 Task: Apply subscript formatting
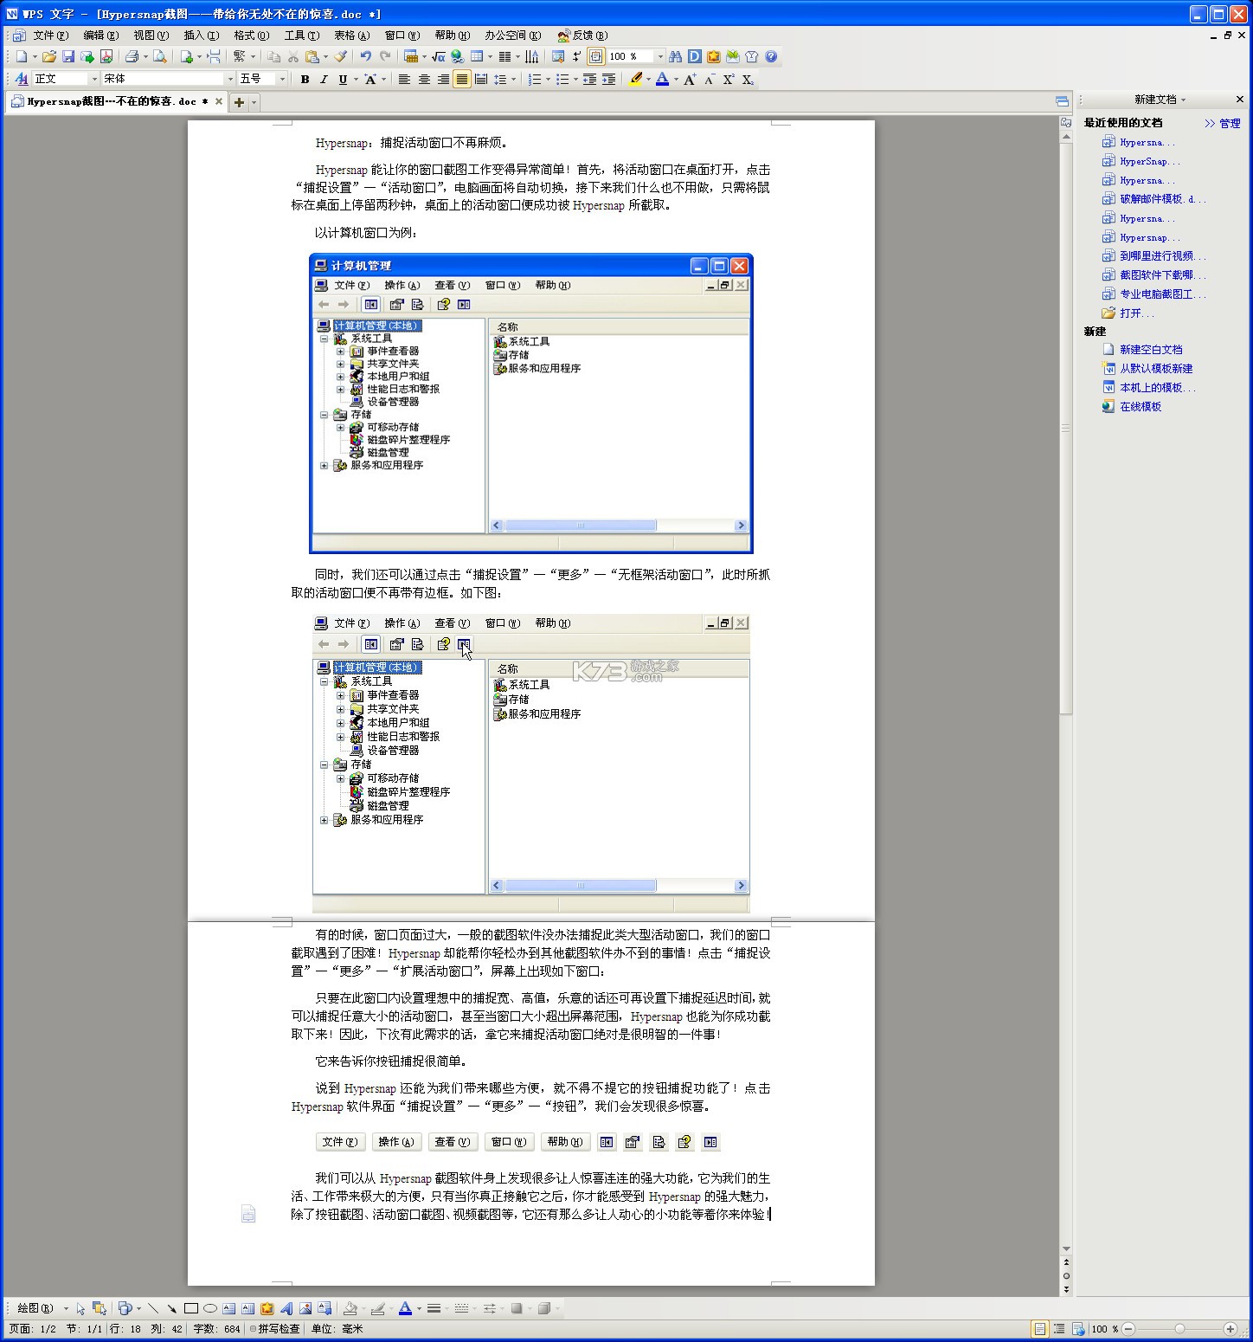pyautogui.click(x=748, y=80)
